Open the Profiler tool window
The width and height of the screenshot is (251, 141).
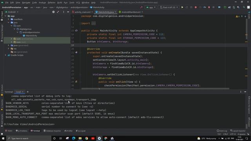pyautogui.click(x=68, y=131)
